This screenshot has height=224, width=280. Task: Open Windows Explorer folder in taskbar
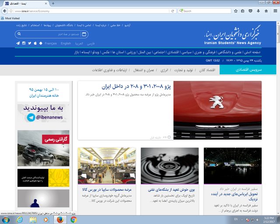33,220
